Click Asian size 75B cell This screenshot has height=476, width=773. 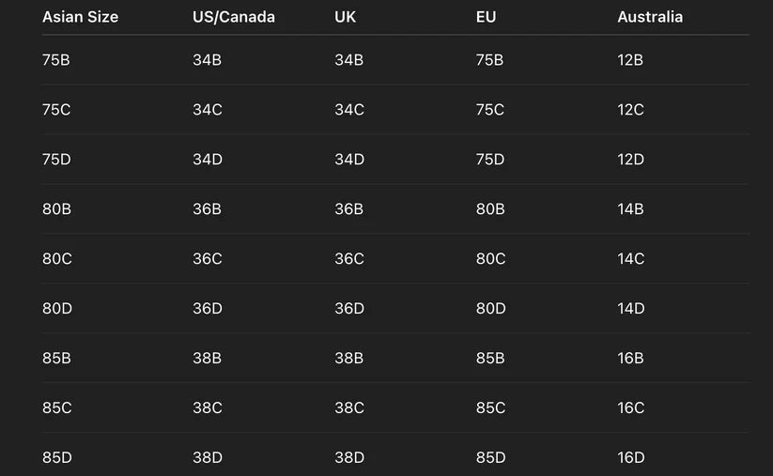56,60
